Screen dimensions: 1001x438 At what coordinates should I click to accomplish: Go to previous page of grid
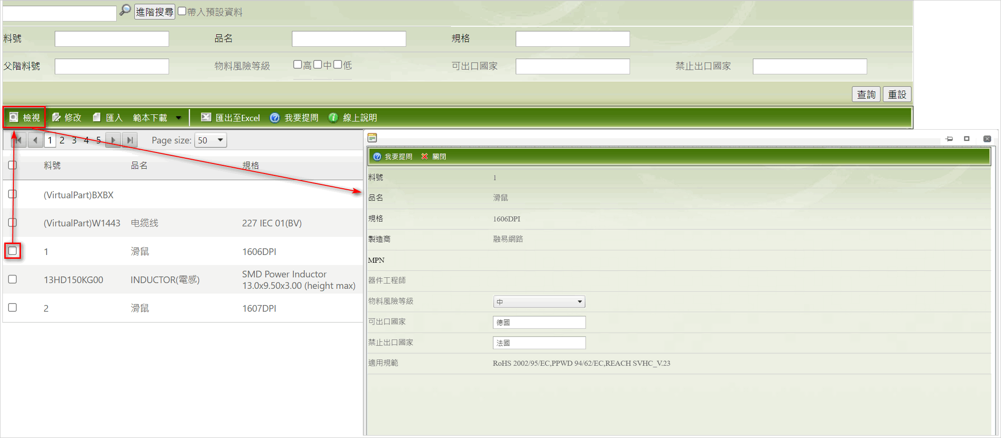click(35, 140)
